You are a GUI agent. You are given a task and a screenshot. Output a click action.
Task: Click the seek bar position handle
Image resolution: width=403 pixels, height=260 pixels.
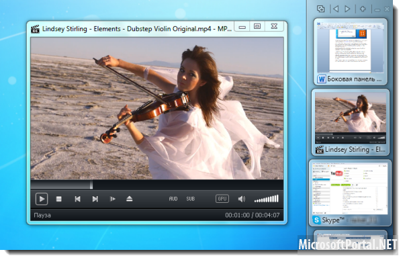click(91, 185)
